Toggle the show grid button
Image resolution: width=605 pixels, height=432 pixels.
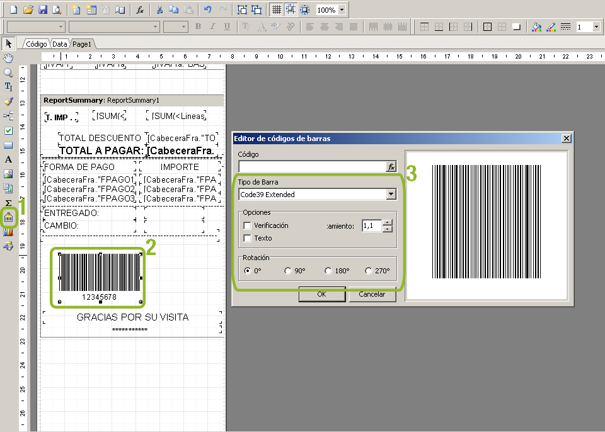click(276, 9)
